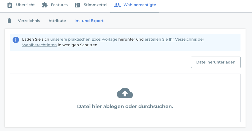Switch to the Features tab
The width and height of the screenshot is (252, 131).
59,5
